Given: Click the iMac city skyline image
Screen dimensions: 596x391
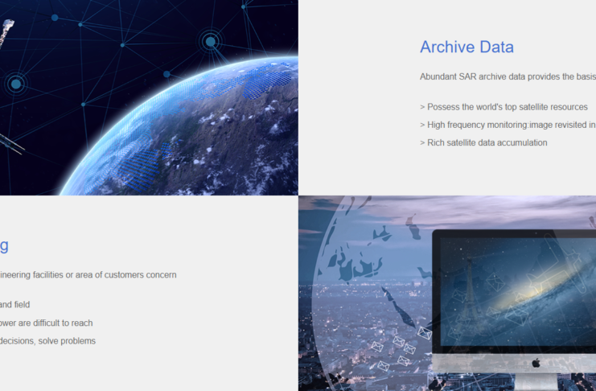Looking at the screenshot, I should click(x=447, y=293).
